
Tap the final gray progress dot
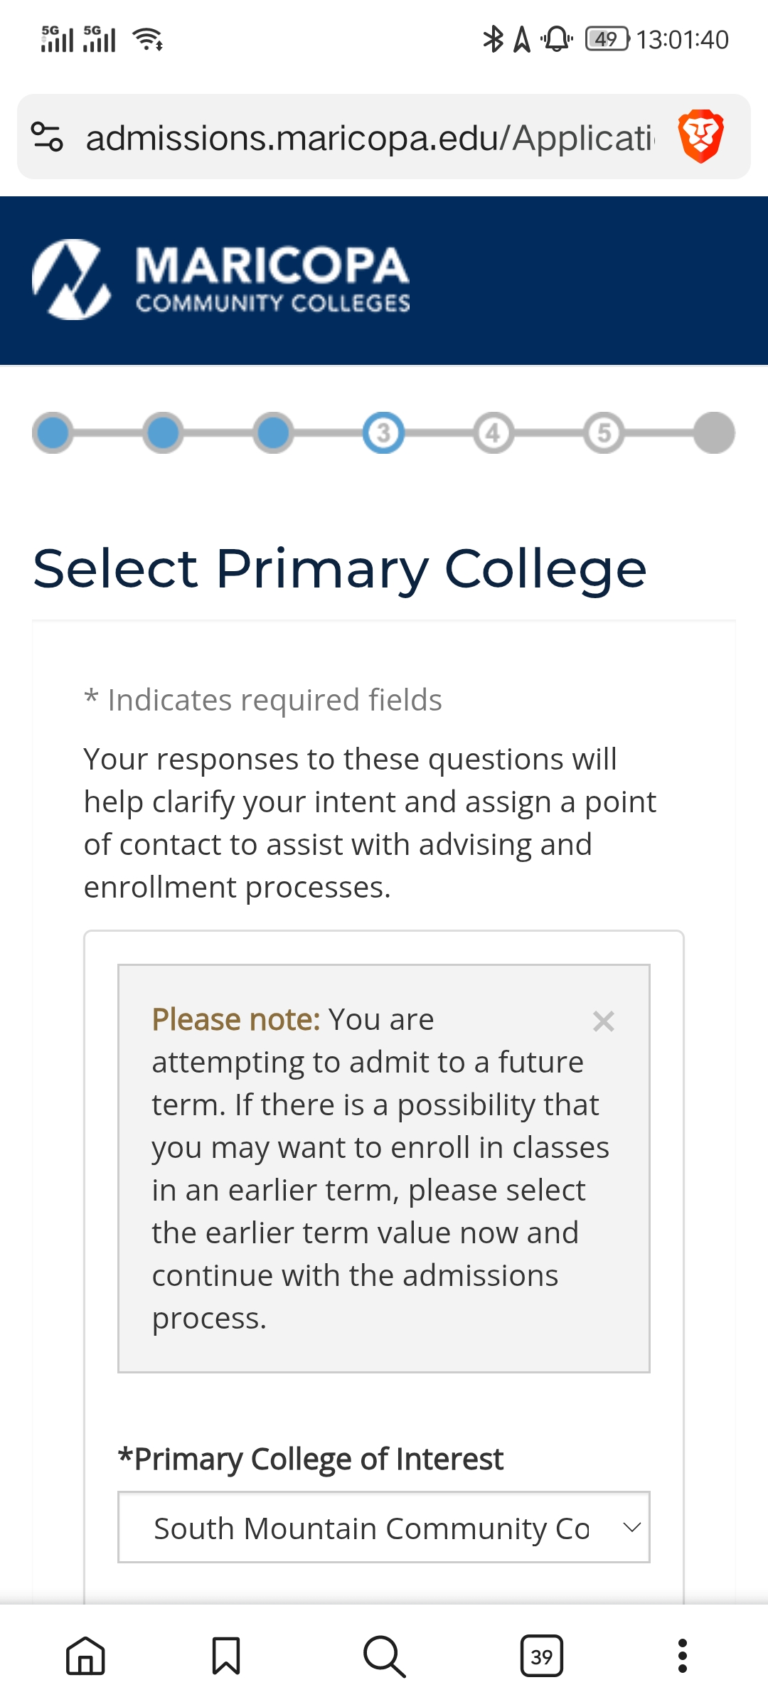(x=714, y=432)
